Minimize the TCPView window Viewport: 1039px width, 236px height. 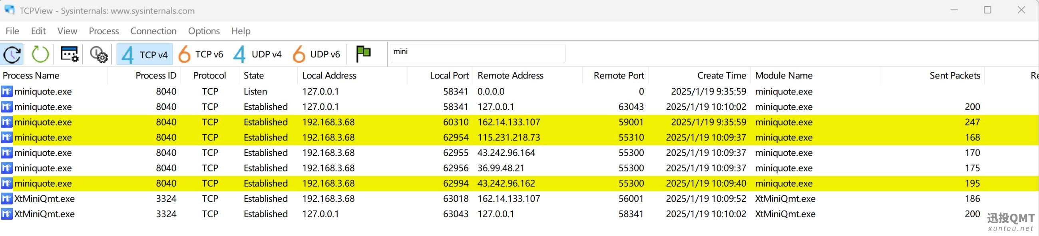pos(954,10)
